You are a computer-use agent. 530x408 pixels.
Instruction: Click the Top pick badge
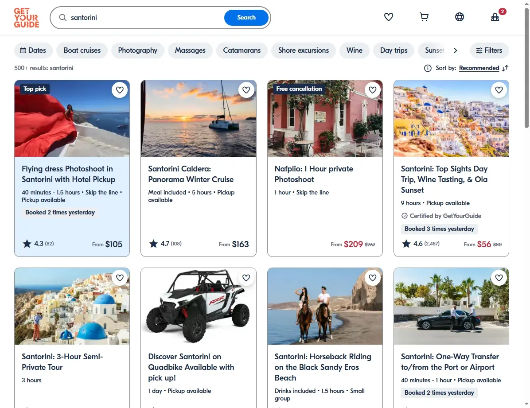click(35, 89)
